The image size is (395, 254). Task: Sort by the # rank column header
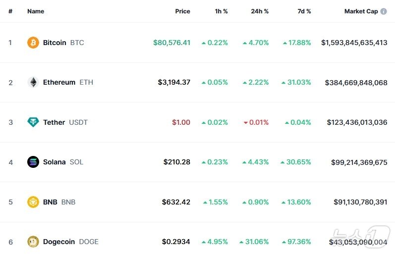[10, 11]
